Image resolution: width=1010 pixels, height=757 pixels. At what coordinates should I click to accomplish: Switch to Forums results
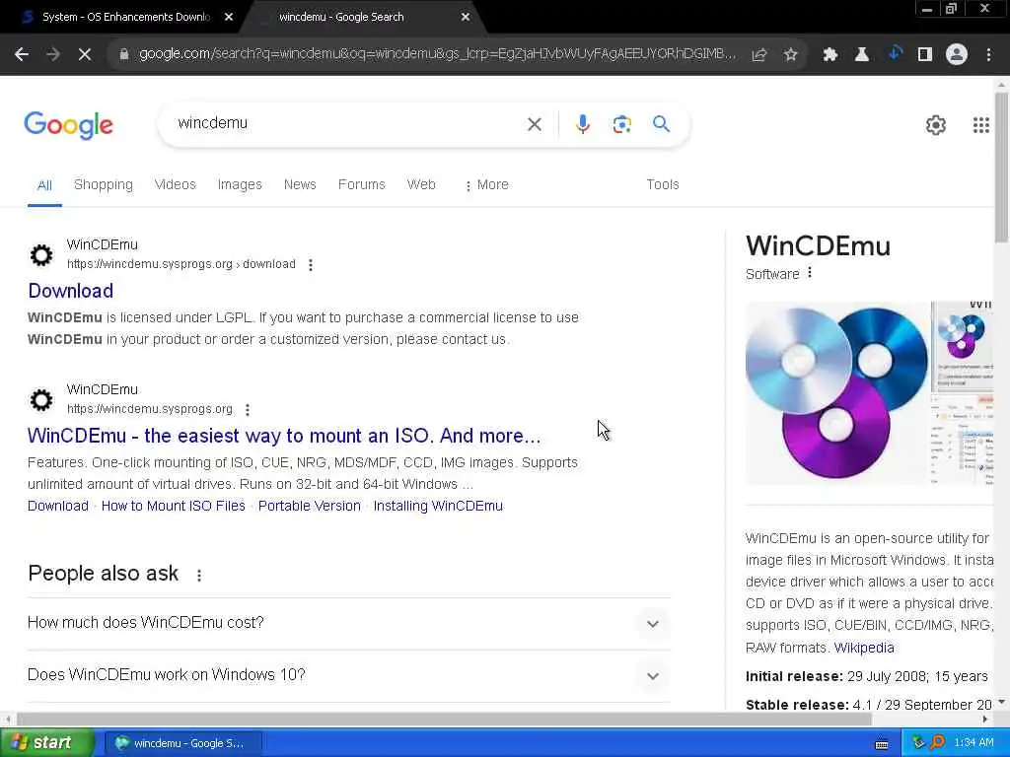coord(361,184)
